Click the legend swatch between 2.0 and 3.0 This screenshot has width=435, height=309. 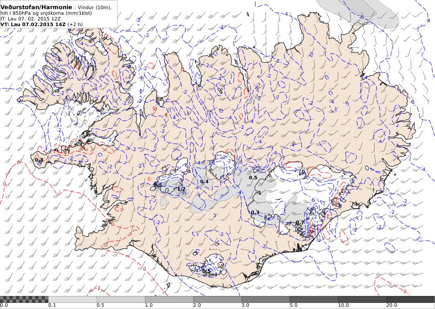coord(217,299)
